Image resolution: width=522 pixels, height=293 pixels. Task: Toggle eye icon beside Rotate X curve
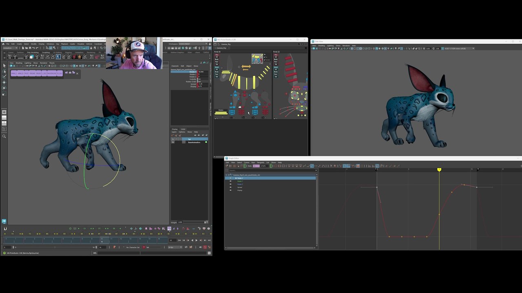[x=230, y=178]
